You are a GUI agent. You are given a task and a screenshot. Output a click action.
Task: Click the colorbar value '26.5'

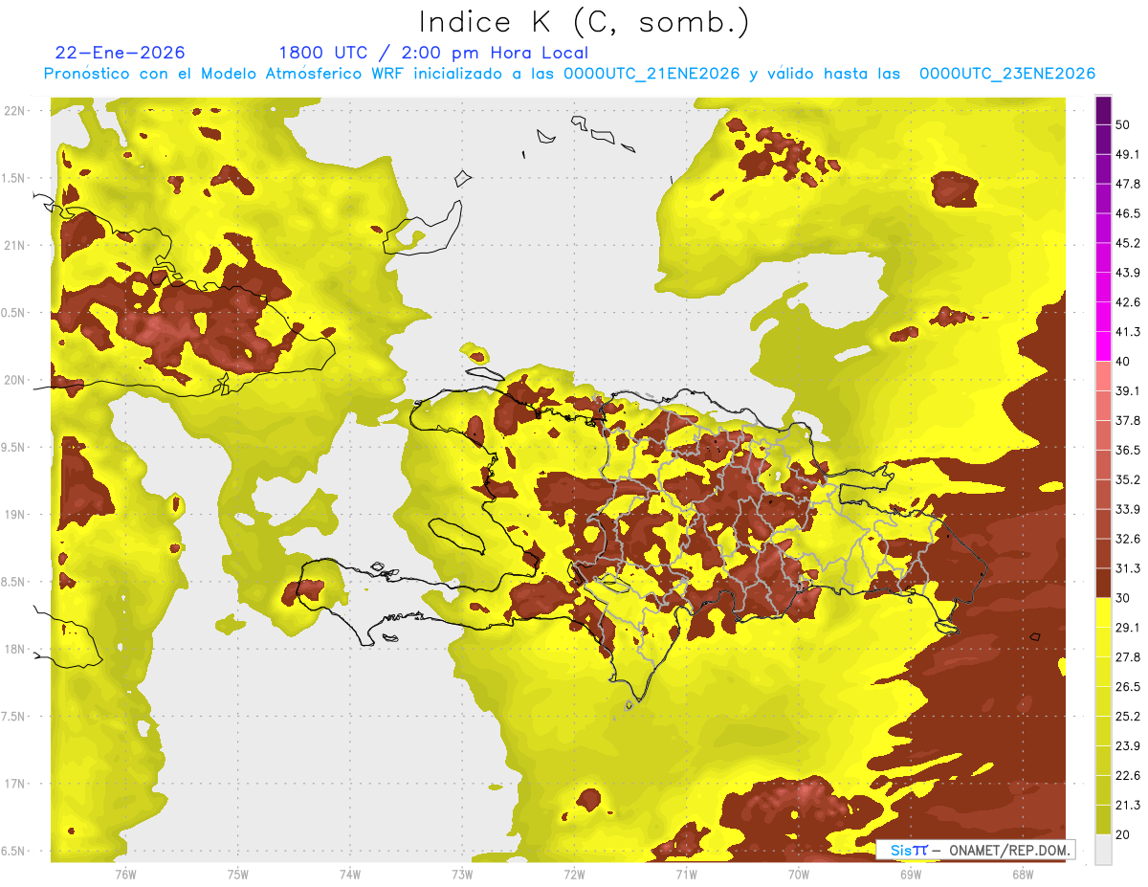coord(1128,687)
